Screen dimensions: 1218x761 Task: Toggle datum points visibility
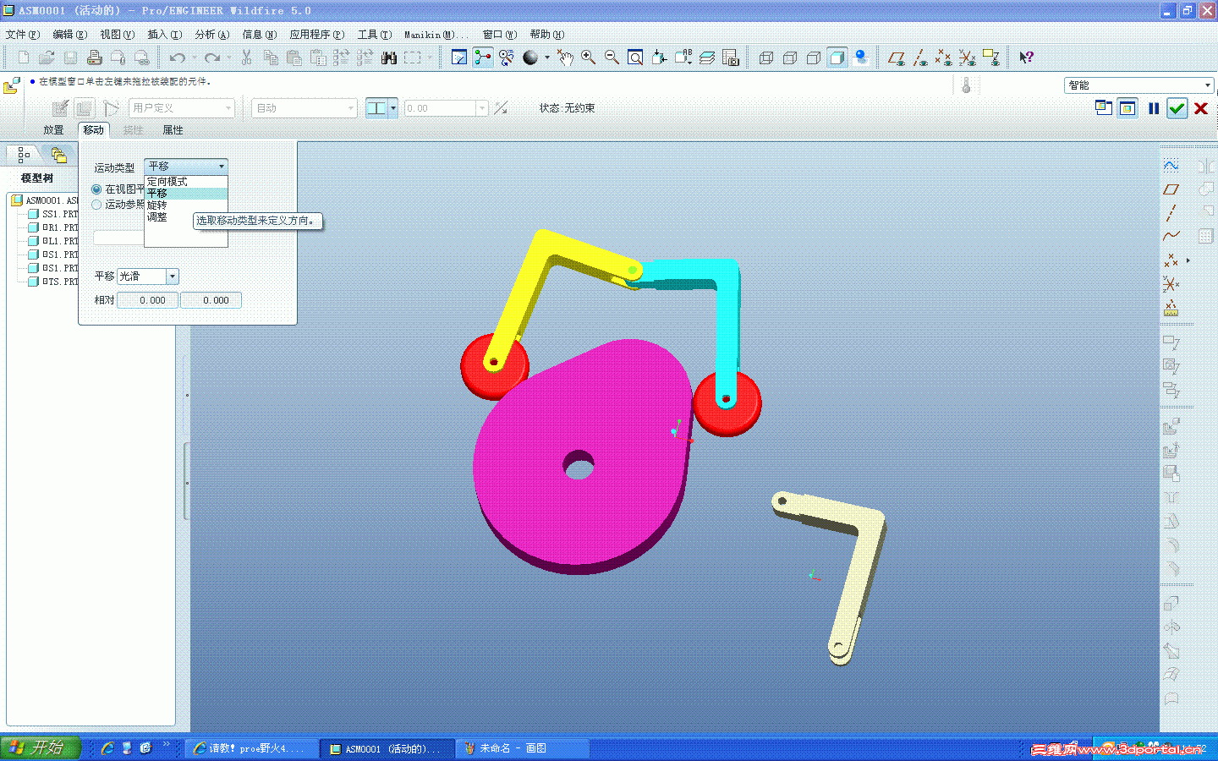tap(944, 57)
